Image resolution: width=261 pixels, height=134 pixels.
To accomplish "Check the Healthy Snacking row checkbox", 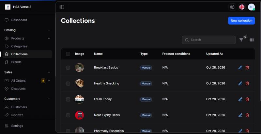I will 68,83.
